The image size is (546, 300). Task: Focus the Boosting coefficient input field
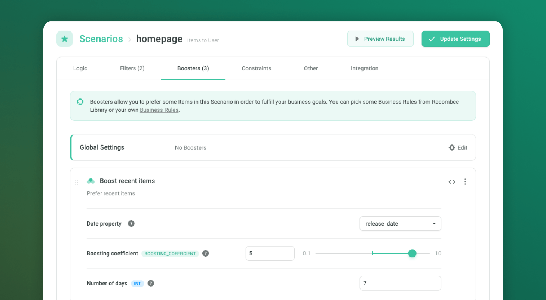pos(270,253)
